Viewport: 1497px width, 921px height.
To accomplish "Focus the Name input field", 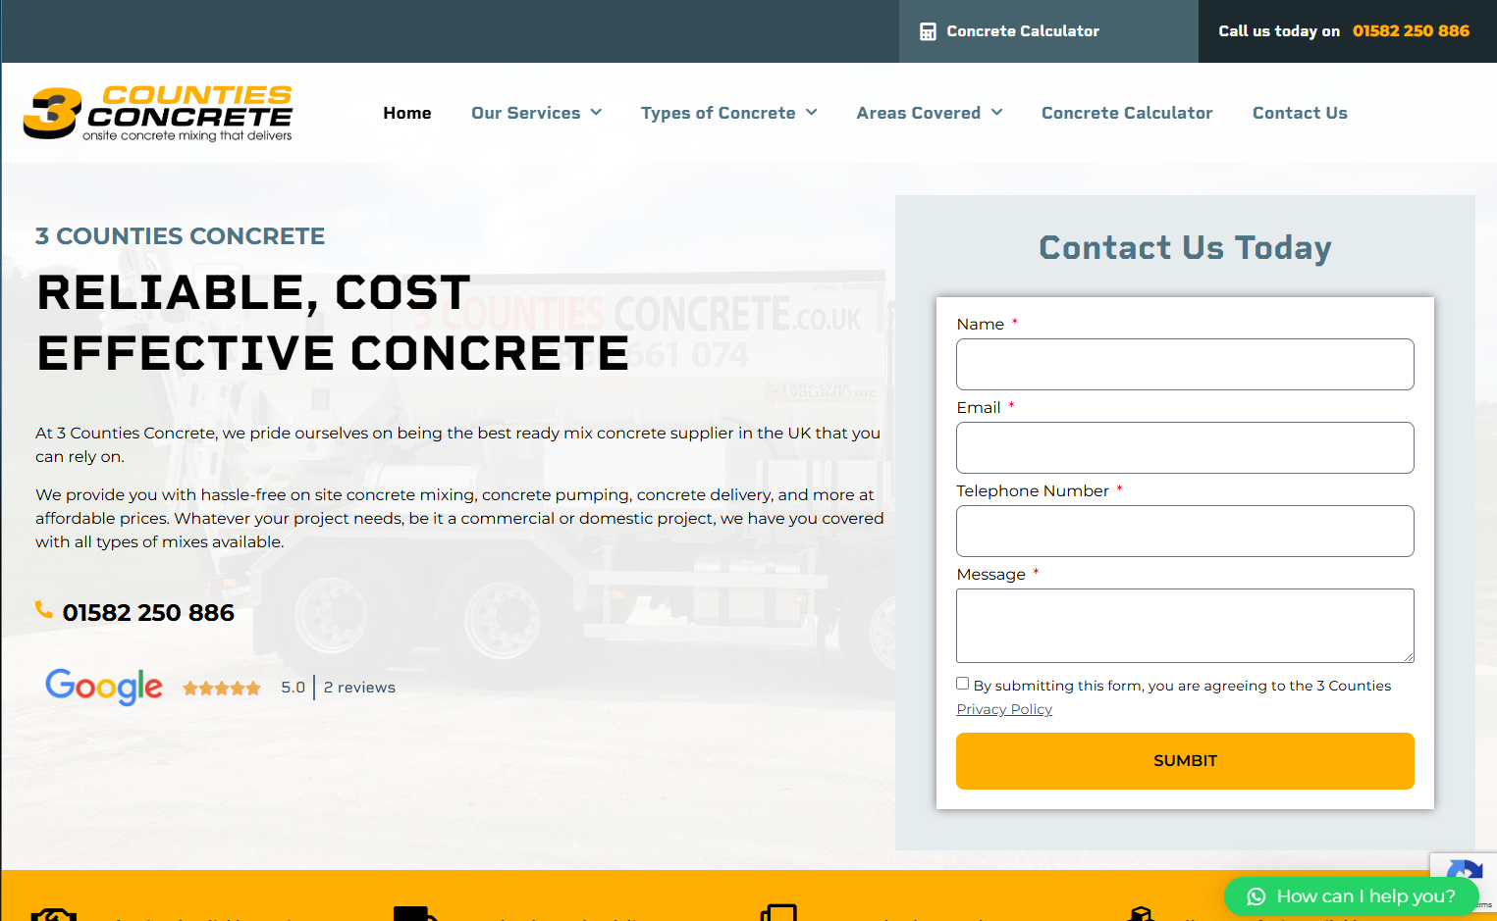I will coord(1185,364).
